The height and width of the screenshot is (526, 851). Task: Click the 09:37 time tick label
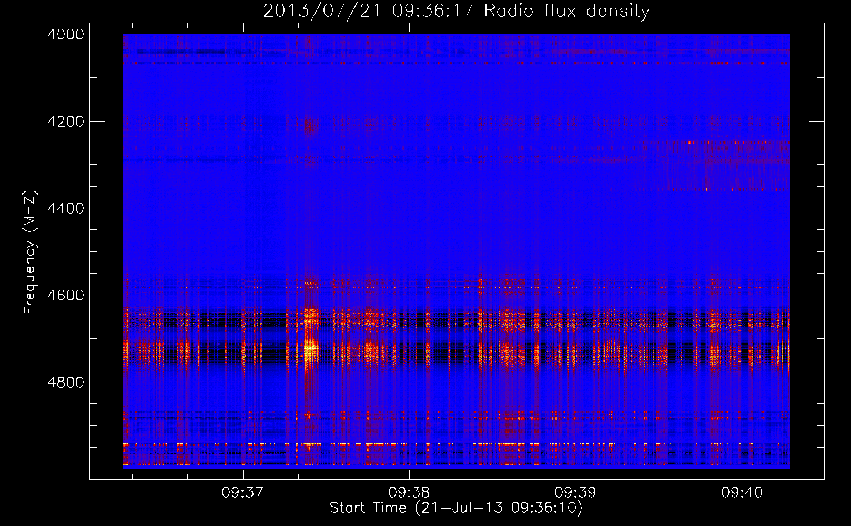point(242,493)
